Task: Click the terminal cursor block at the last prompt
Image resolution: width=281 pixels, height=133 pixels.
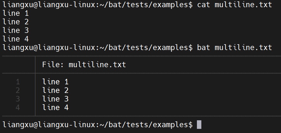Action: click(199, 125)
